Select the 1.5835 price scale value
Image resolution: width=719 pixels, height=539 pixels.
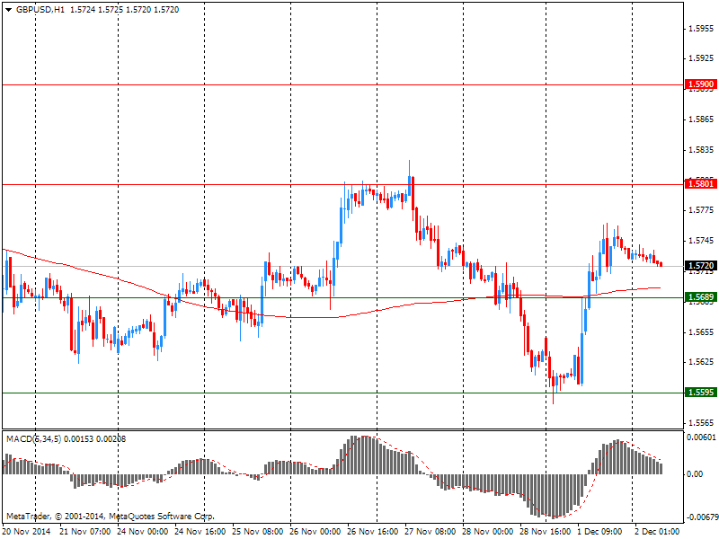pyautogui.click(x=702, y=150)
